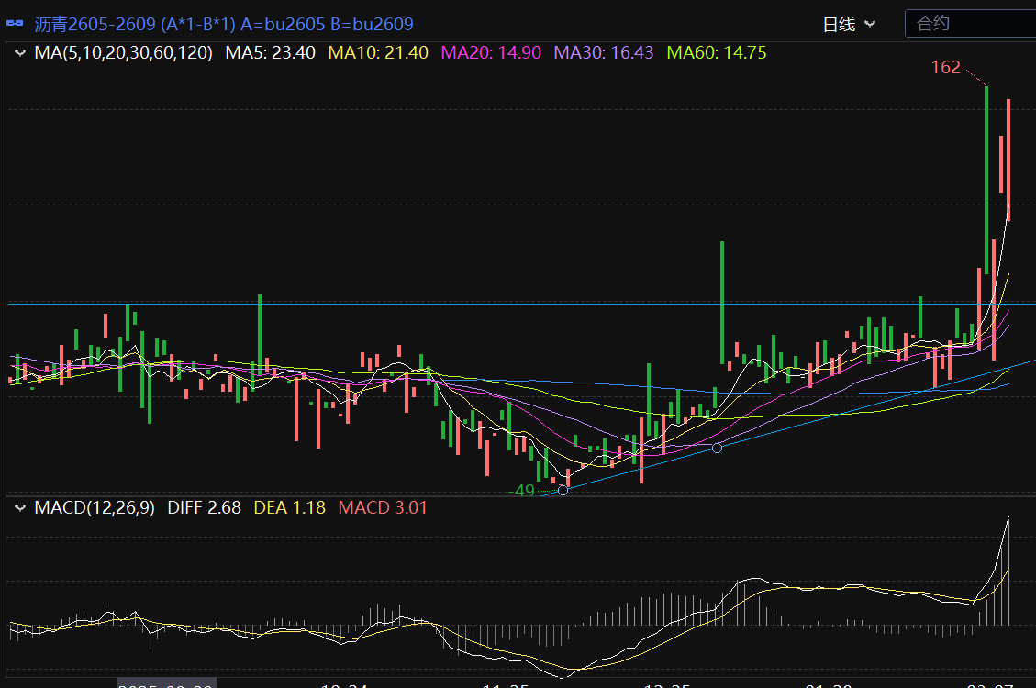
Task: Click the DIFF 2.68 legend value
Action: pos(204,507)
